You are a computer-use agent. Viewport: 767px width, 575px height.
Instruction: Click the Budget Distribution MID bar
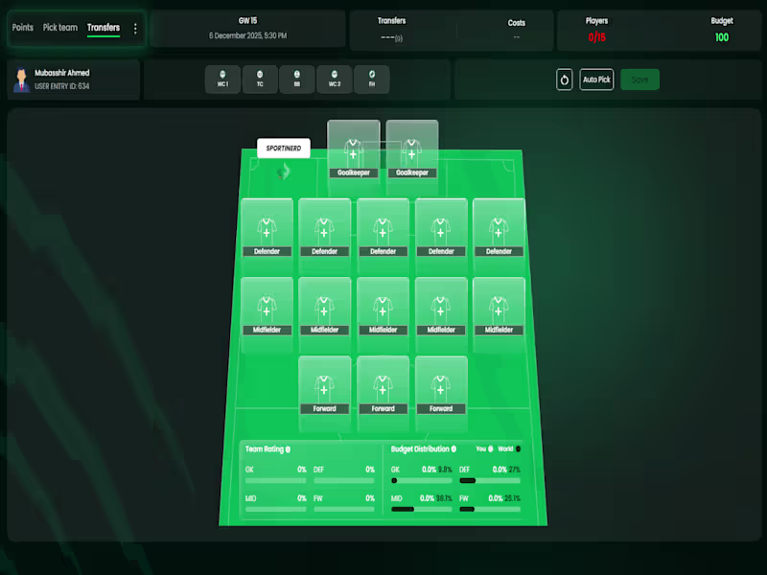point(421,510)
